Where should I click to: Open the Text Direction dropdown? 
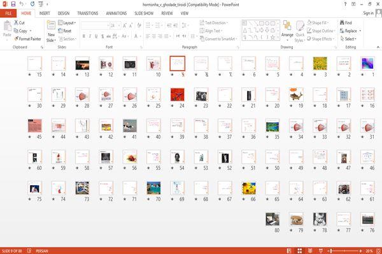(x=214, y=23)
